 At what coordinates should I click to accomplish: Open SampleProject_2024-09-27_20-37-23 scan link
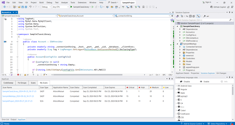[17, 101]
